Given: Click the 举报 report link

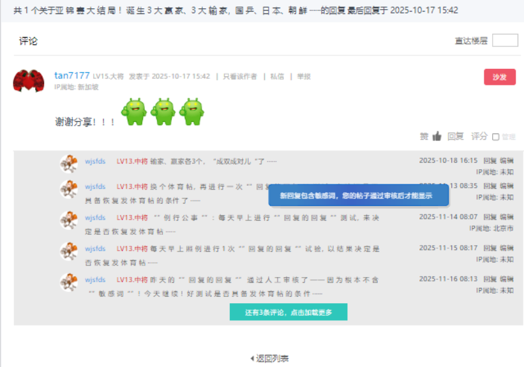Looking at the screenshot, I should (304, 77).
